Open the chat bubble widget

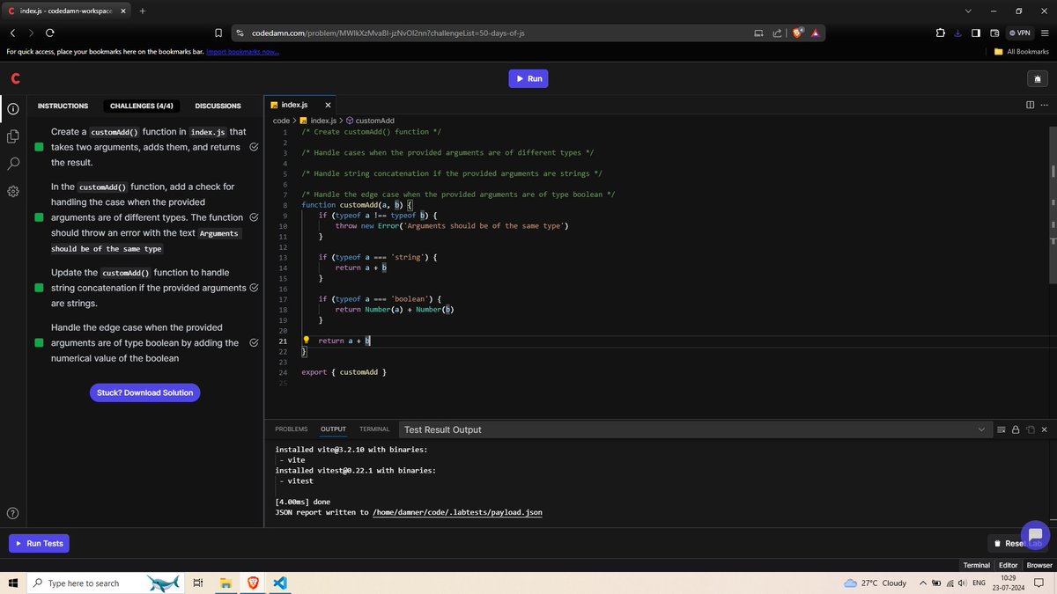coord(1035,534)
